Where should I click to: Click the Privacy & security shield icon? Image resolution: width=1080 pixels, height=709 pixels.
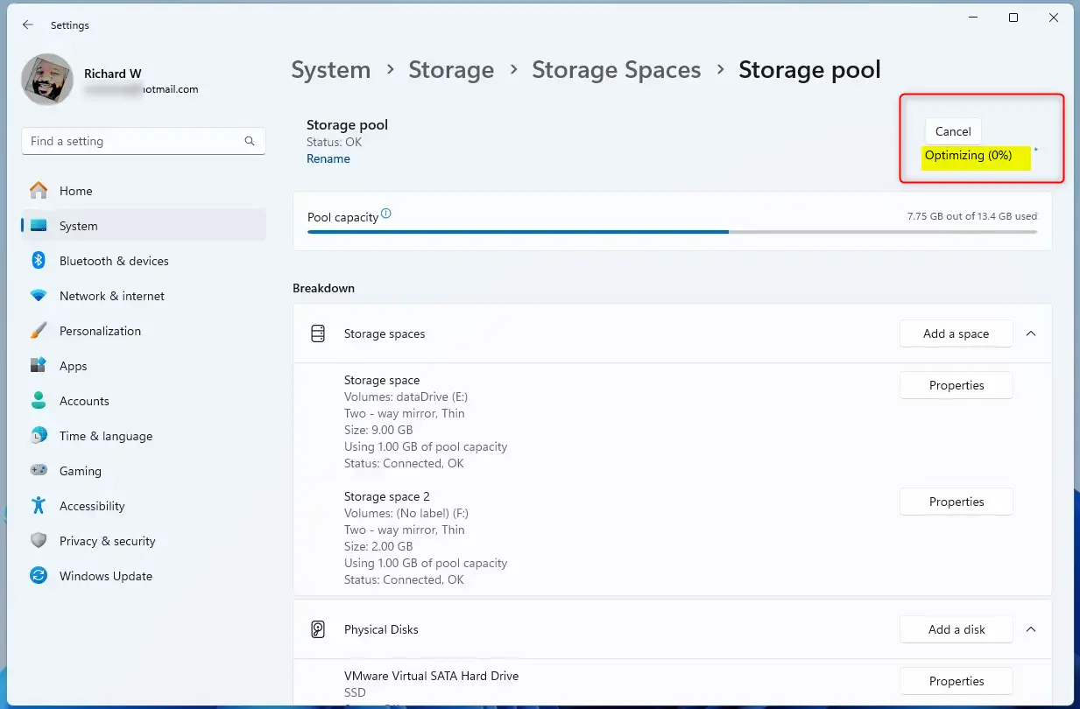39,541
